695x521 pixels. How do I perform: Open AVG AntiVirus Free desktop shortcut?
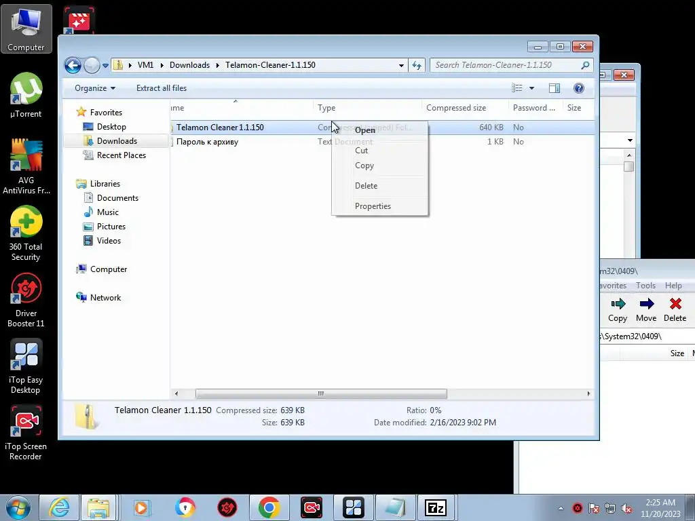[x=26, y=167]
